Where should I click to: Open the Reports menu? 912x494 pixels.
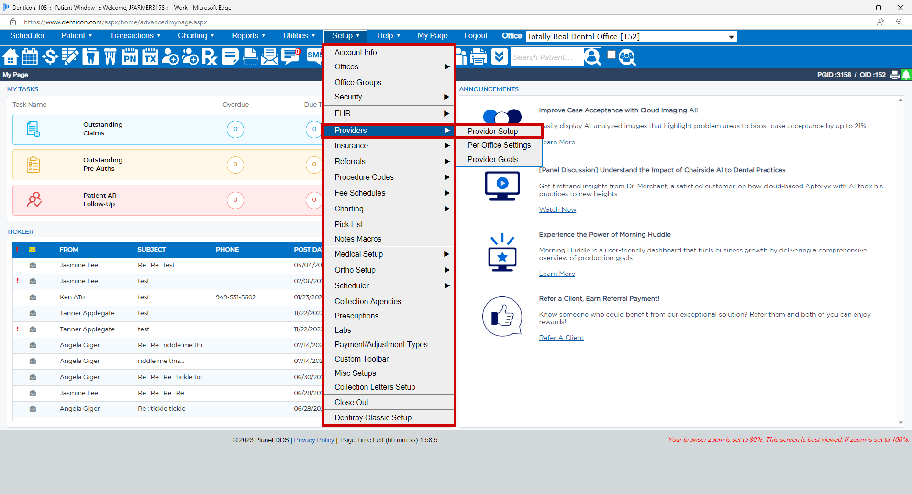pos(248,36)
